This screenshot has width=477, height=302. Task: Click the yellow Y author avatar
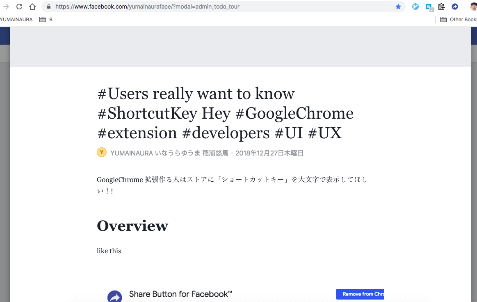coord(102,152)
